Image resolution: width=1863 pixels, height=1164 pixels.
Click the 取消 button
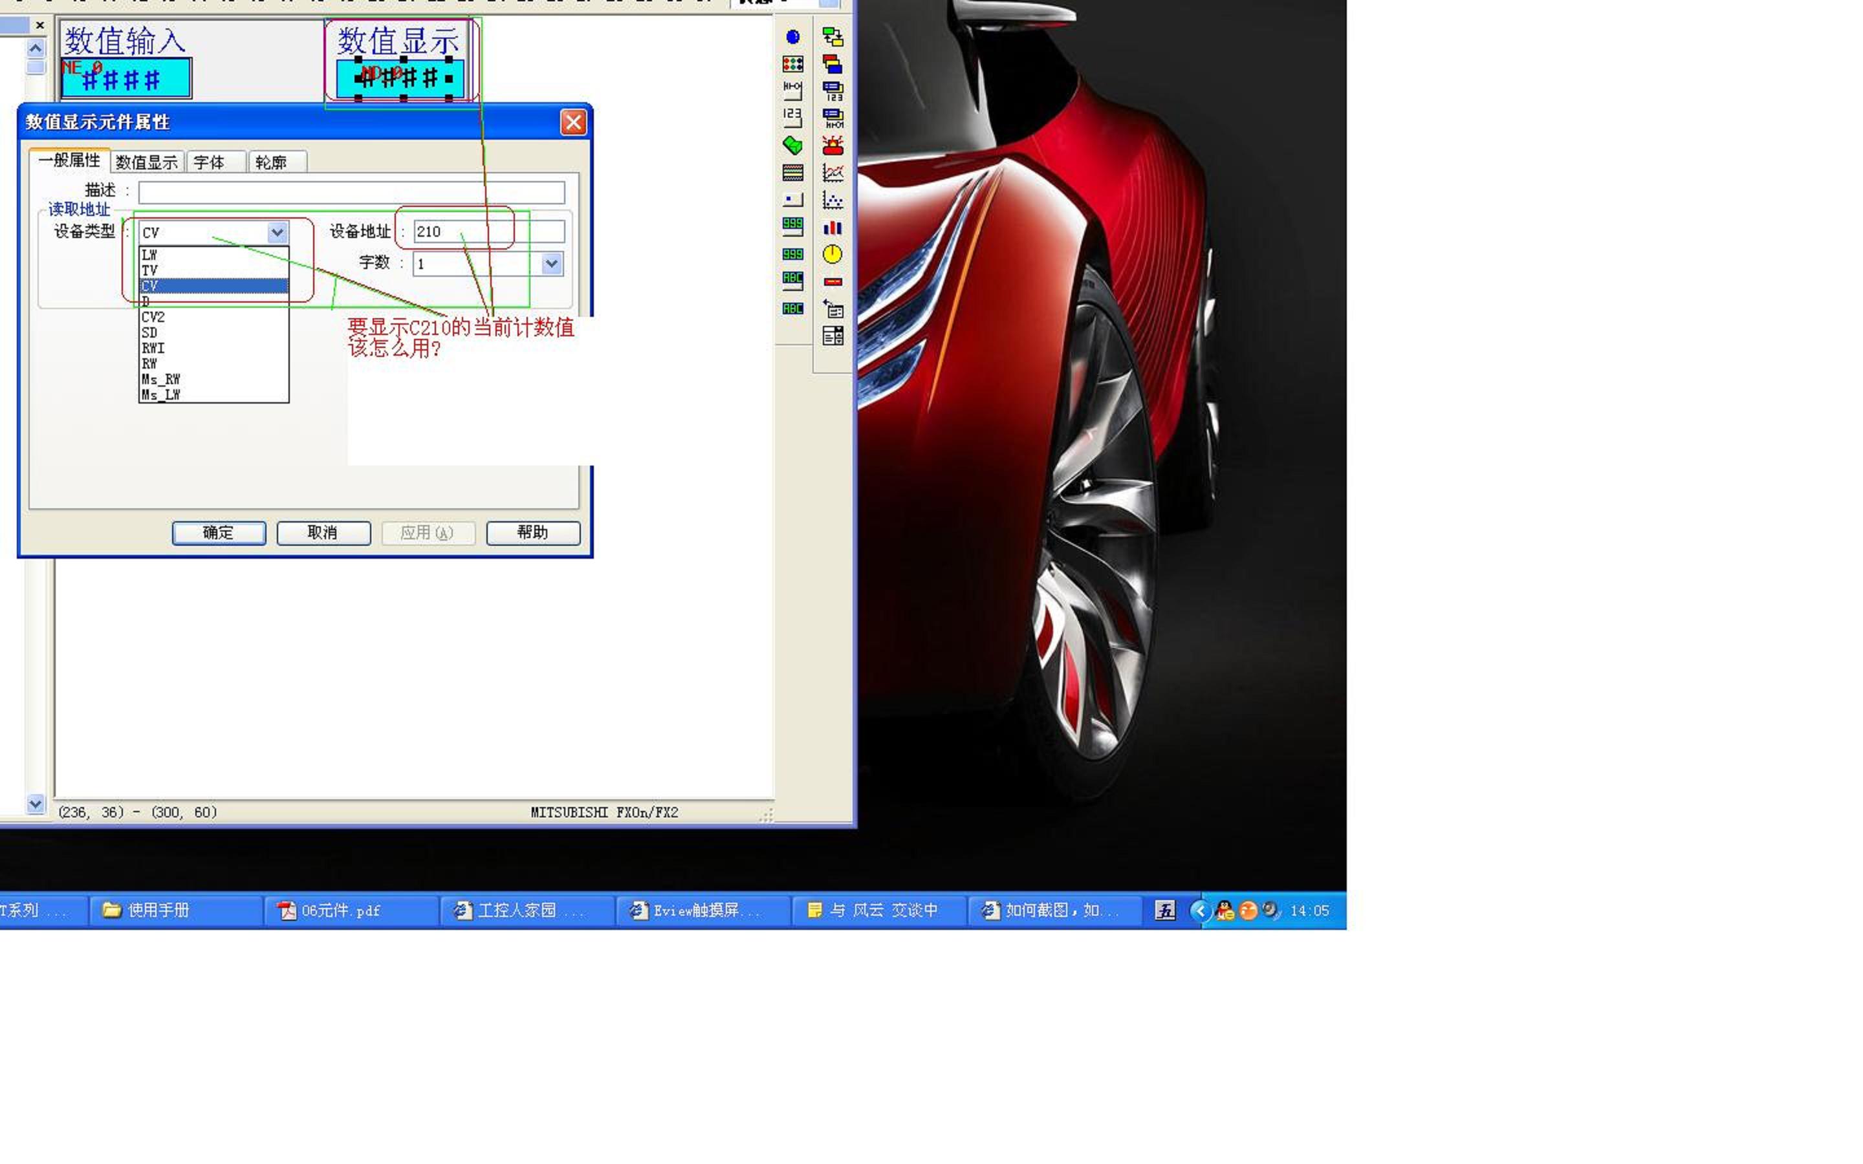pyautogui.click(x=323, y=533)
